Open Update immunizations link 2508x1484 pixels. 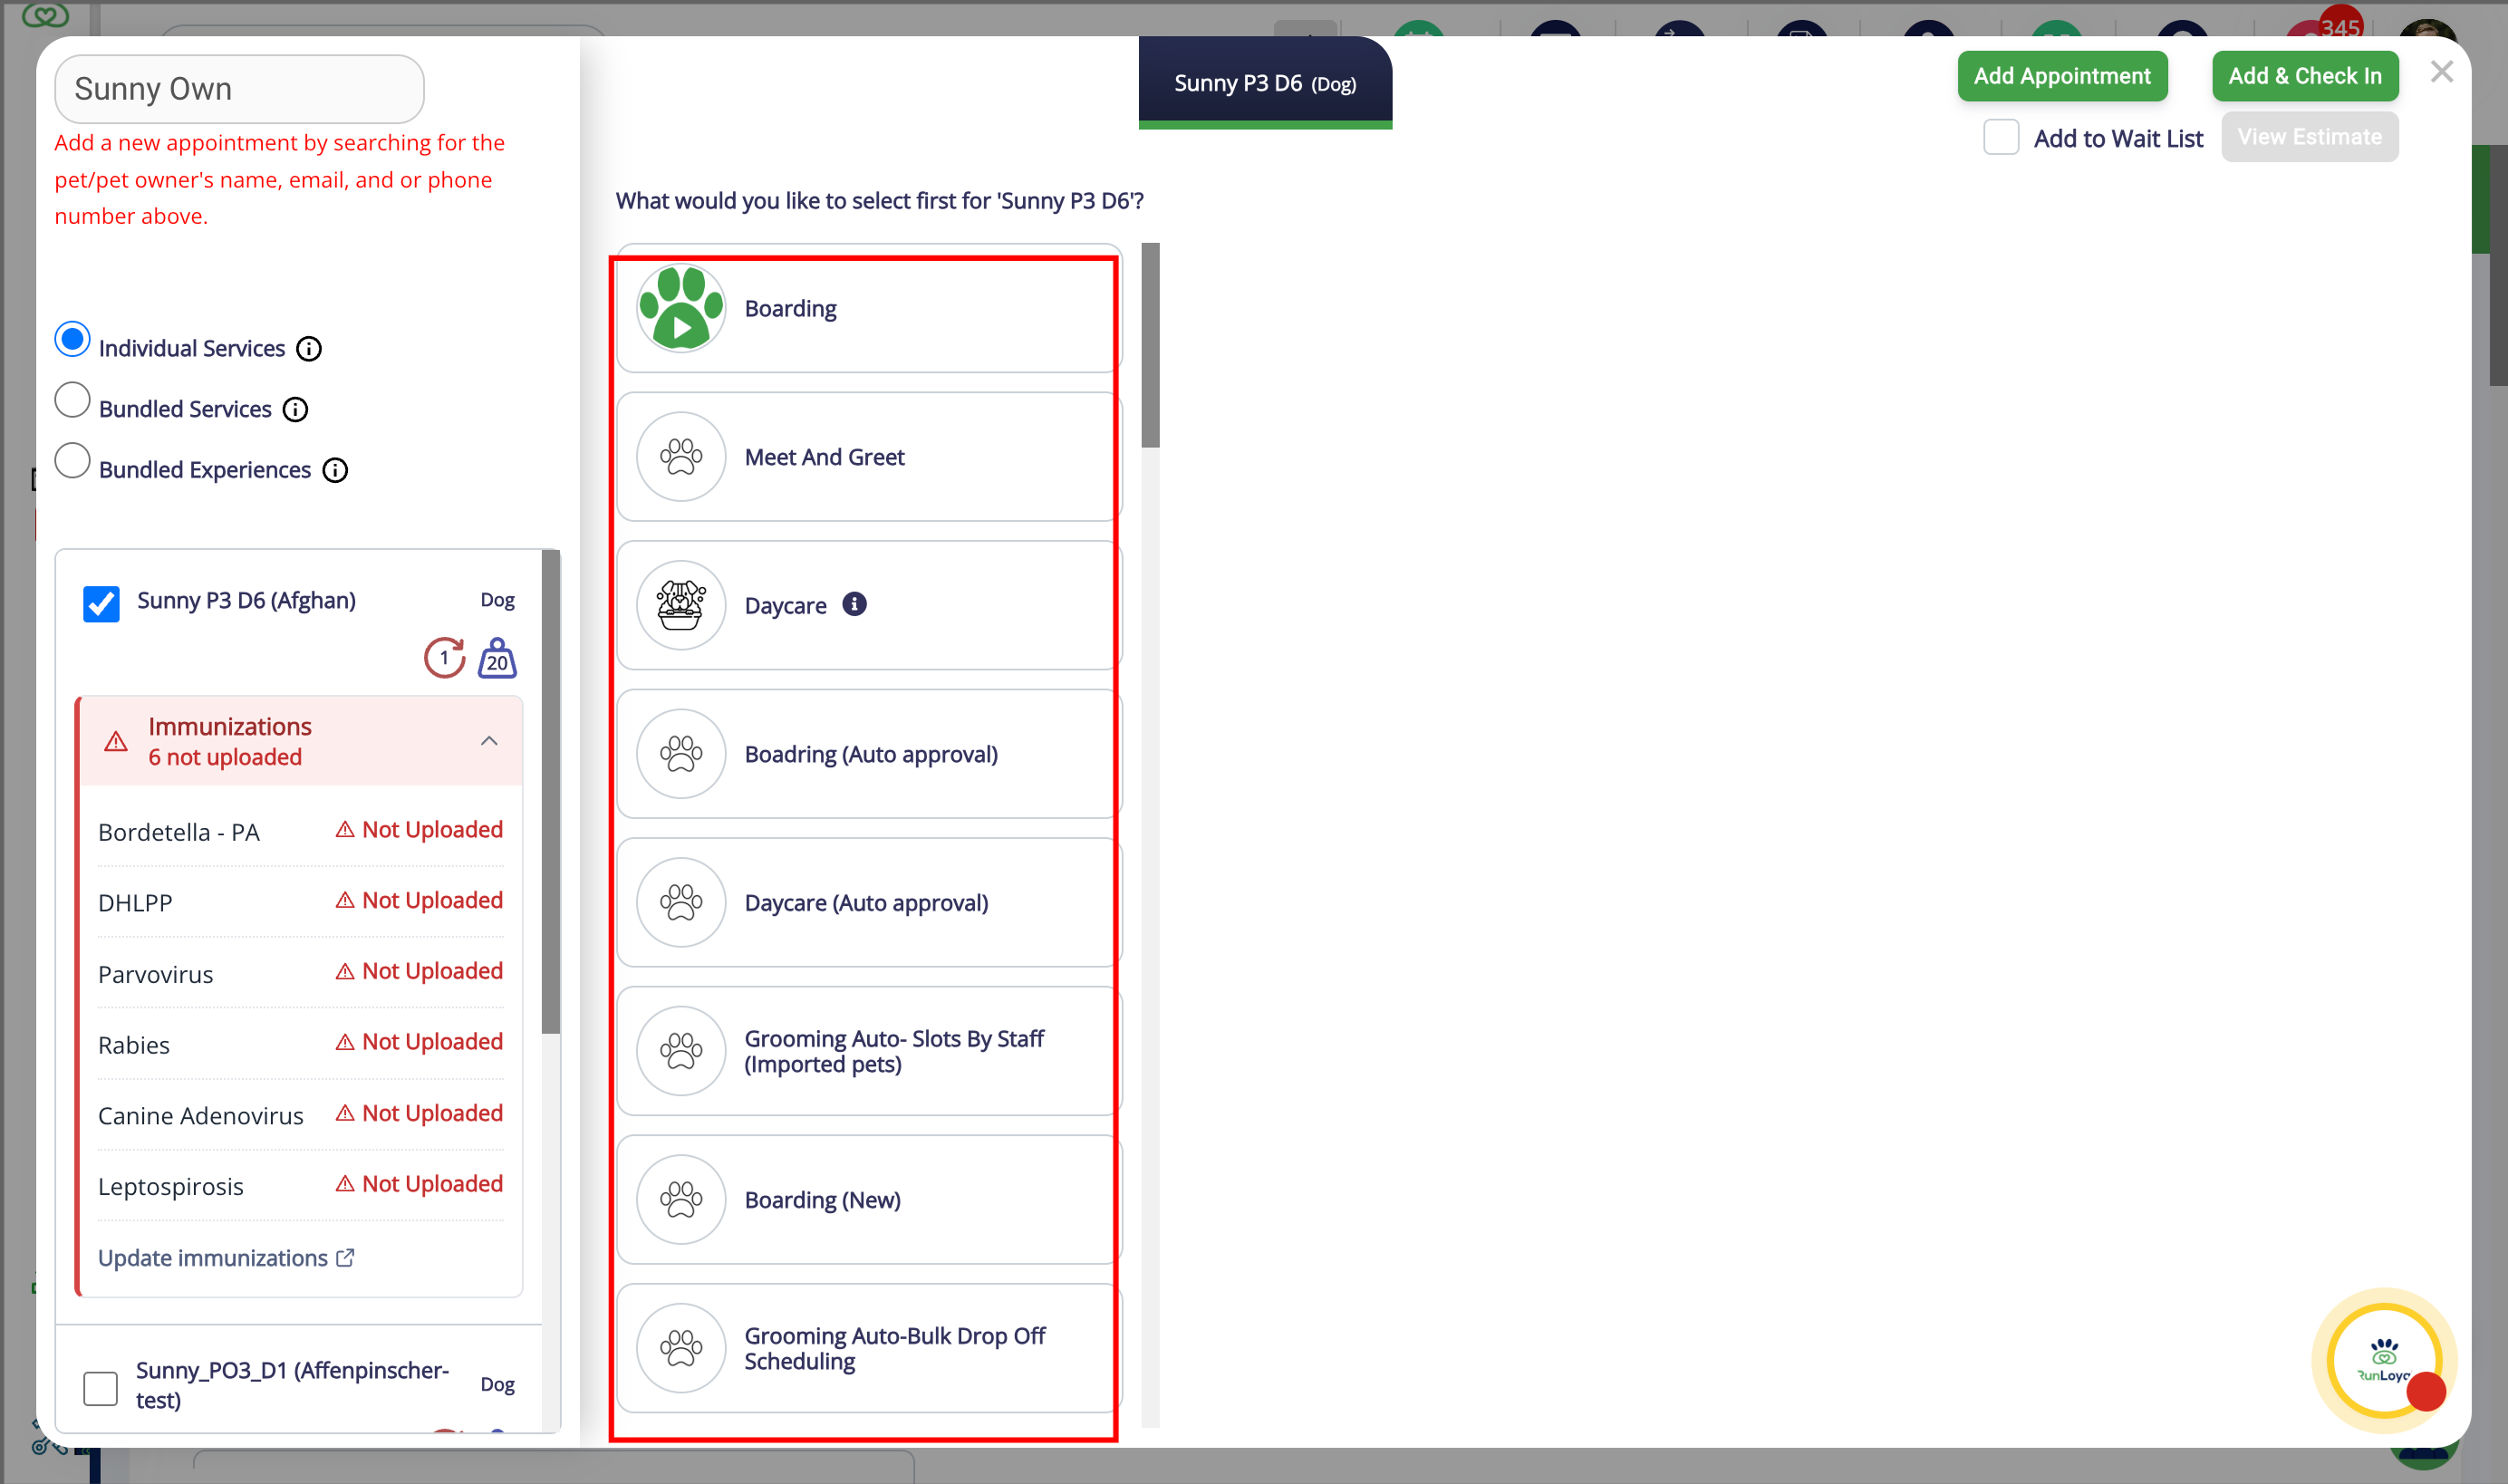click(226, 1258)
